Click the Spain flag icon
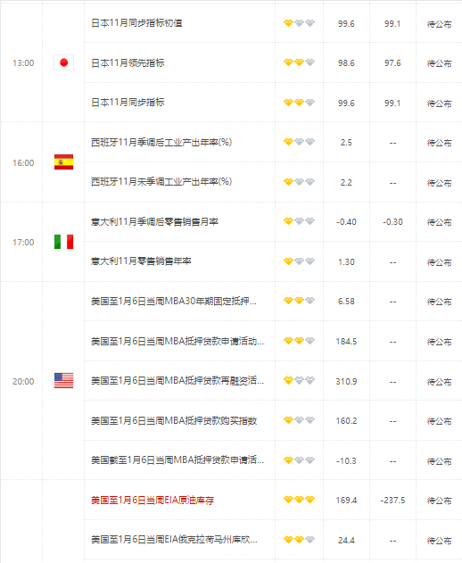462x563 pixels. pos(63,161)
